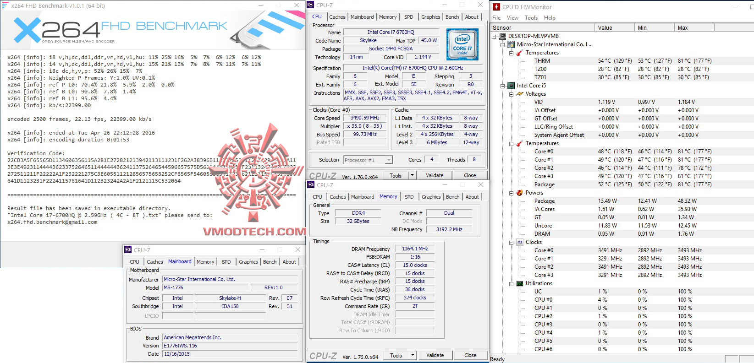
Task: Click thermometer icon of Temperatures under Intel Core i5
Action: click(520, 143)
